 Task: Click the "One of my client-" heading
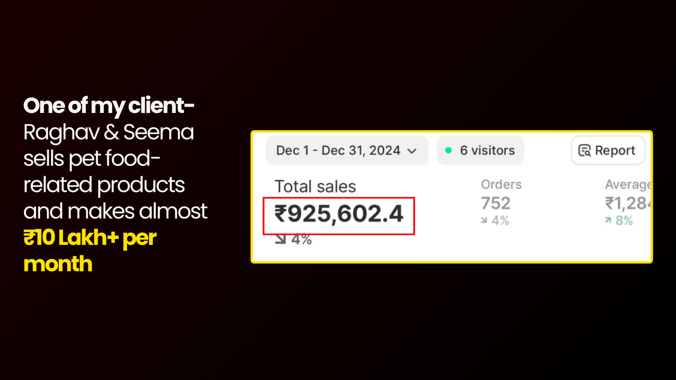(109, 105)
